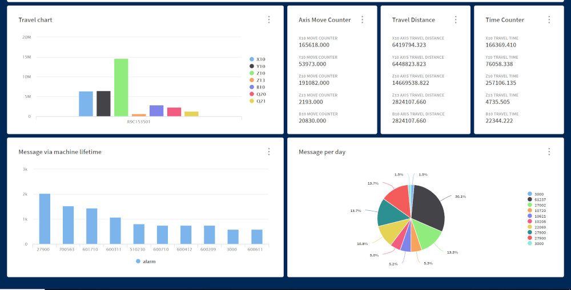Open the Travel Distance card options menu
Image resolution: width=571 pixels, height=290 pixels.
[456, 20]
